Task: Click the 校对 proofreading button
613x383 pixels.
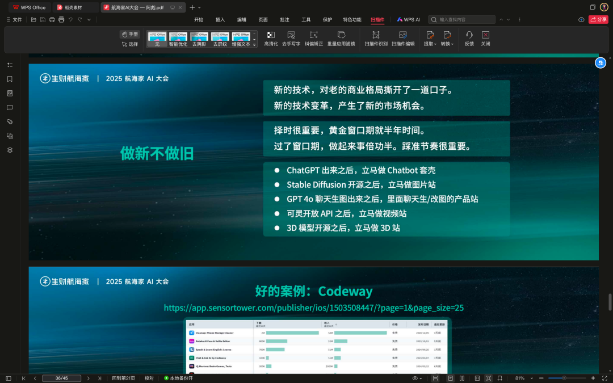Action: pyautogui.click(x=149, y=378)
